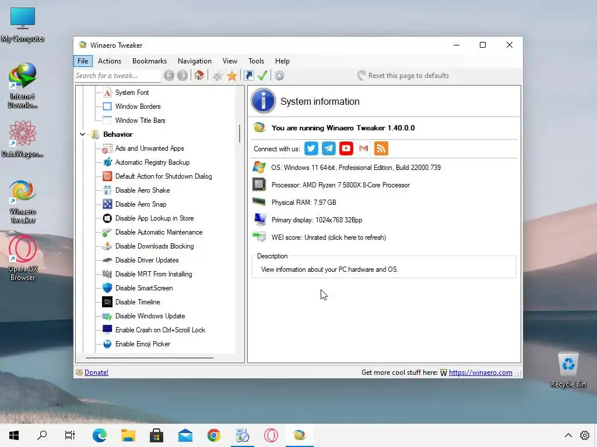Click the gray add bookmark star icon
Screen dimensions: 597x447
click(218, 76)
